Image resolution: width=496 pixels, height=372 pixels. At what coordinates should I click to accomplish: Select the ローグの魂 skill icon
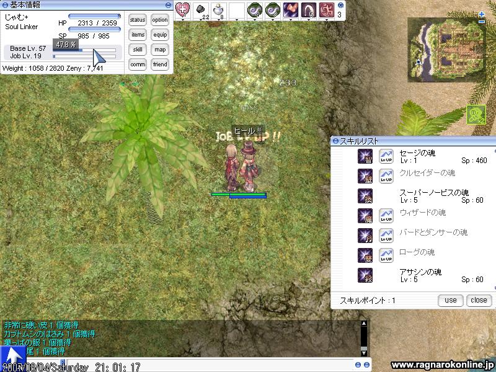(365, 255)
